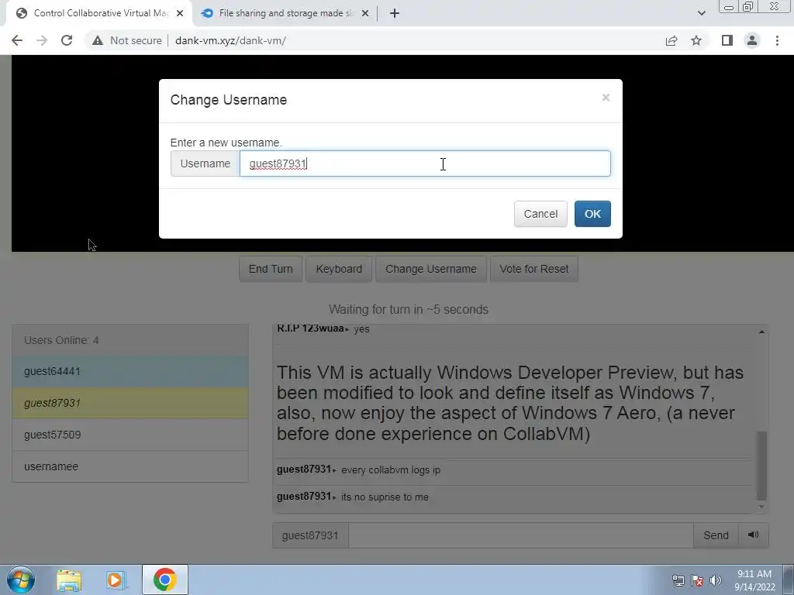Viewport: 794px width, 595px height.
Task: Click the system tray volume icon
Action: tap(716, 580)
